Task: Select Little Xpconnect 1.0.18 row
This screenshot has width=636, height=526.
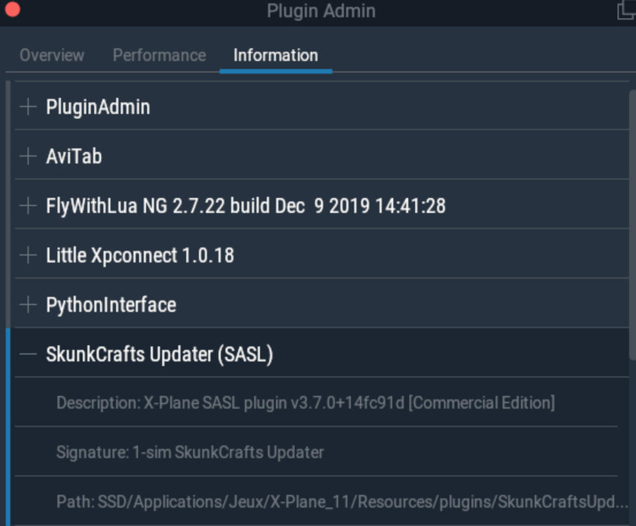Action: [x=322, y=255]
